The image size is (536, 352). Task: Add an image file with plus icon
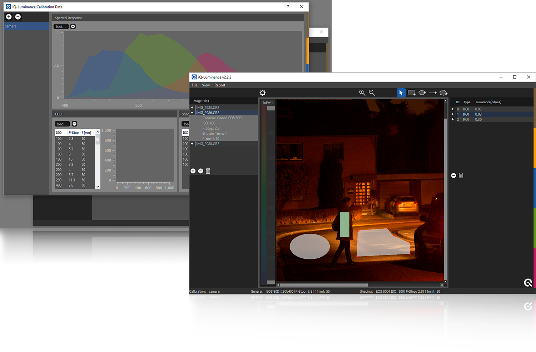[x=193, y=171]
